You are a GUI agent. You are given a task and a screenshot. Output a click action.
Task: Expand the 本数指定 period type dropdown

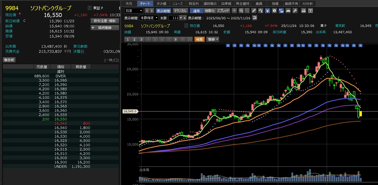point(149,18)
